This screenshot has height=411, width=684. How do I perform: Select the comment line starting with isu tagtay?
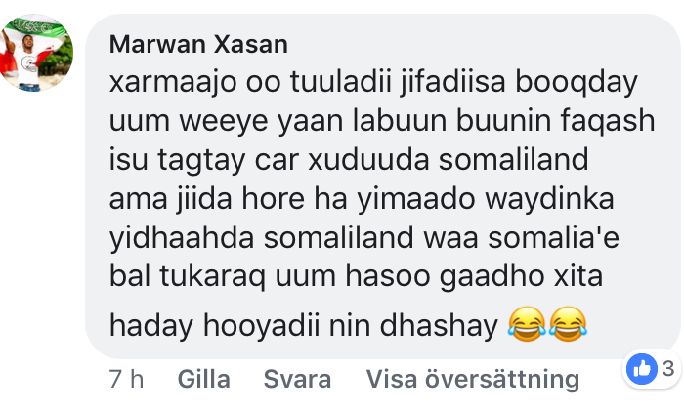pos(349,160)
